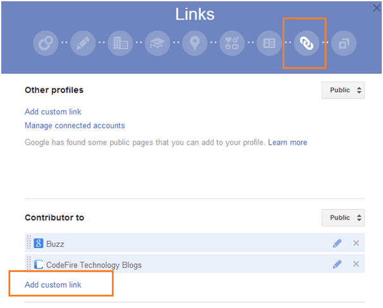Remove the Buzz link entry

356,243
